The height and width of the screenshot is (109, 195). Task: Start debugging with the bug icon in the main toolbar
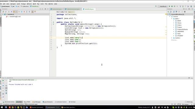[172, 6]
